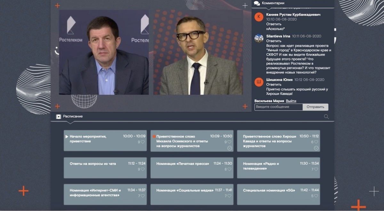Click the time slot 10:09 - 10:50
Viewport: 384px width, 211px height.
(x=221, y=136)
